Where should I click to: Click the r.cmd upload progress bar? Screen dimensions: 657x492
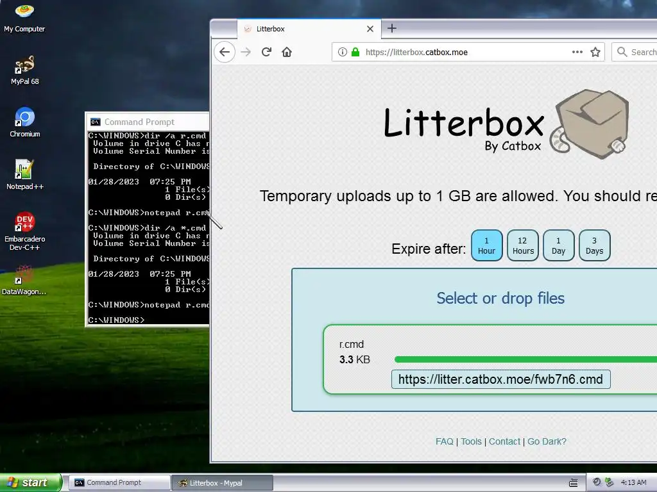click(525, 359)
